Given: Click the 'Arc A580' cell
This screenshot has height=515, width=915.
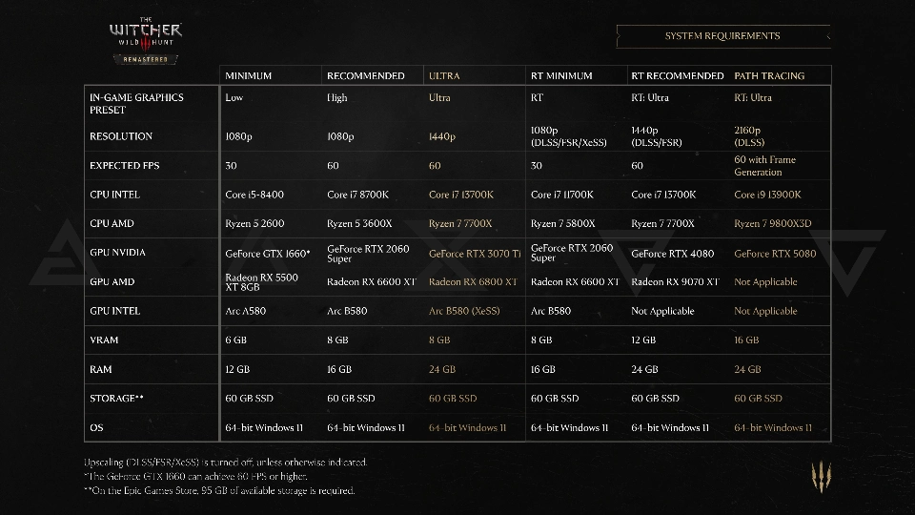Looking at the screenshot, I should 246,311.
